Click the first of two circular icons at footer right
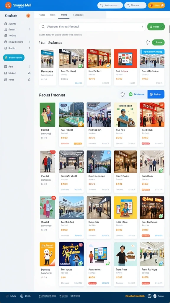The width and height of the screenshot is (170, 303). [x=149, y=296]
